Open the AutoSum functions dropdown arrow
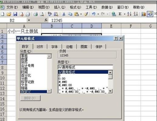The height and width of the screenshot is (121, 157). (125, 14)
